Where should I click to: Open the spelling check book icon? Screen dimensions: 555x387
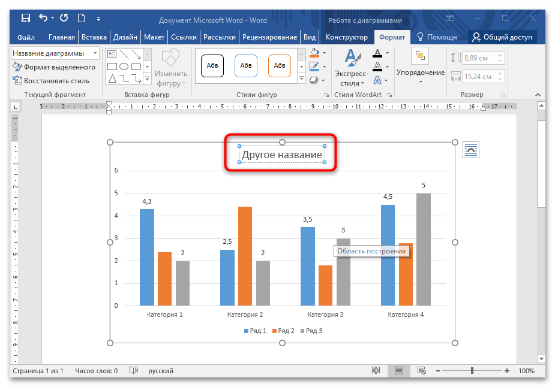click(x=133, y=370)
